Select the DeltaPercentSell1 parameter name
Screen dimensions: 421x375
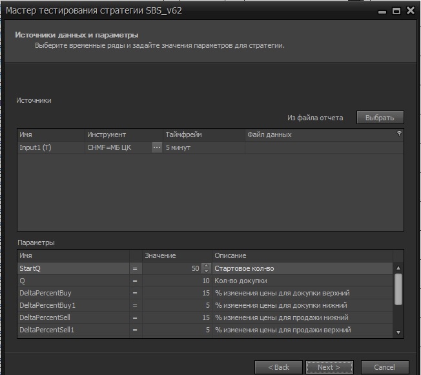[74, 330]
